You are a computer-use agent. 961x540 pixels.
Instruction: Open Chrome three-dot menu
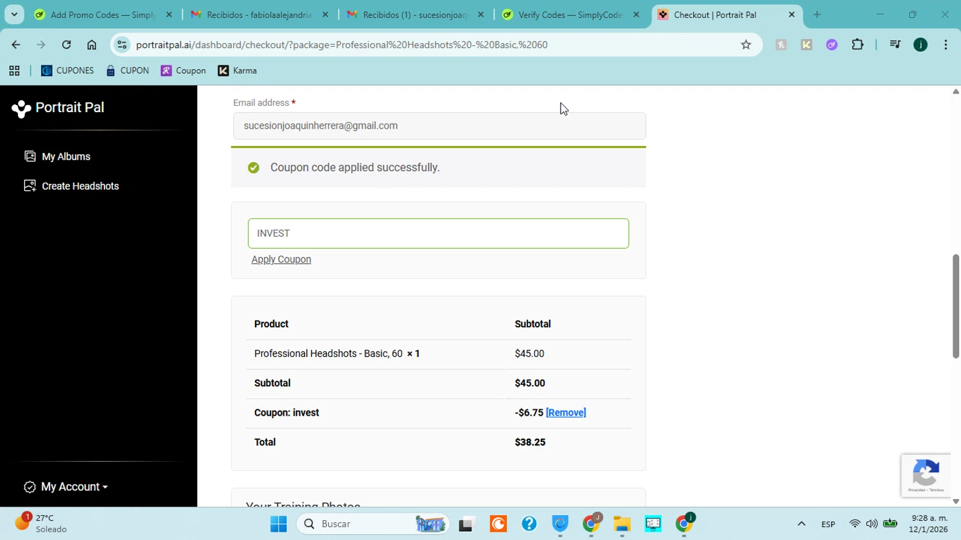point(946,45)
